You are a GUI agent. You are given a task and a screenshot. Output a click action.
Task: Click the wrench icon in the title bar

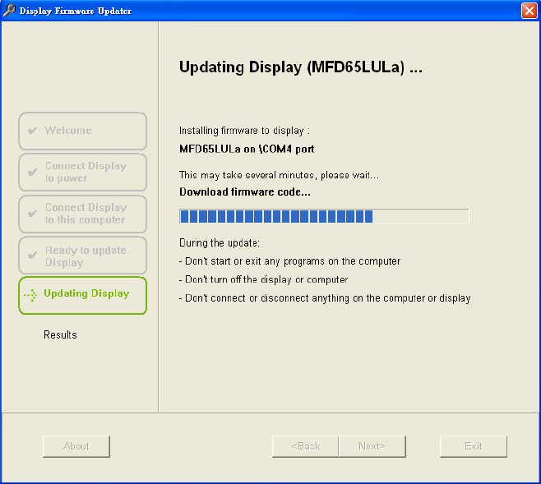pyautogui.click(x=9, y=11)
